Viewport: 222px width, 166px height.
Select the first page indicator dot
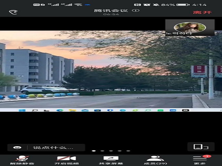click(x=94, y=151)
